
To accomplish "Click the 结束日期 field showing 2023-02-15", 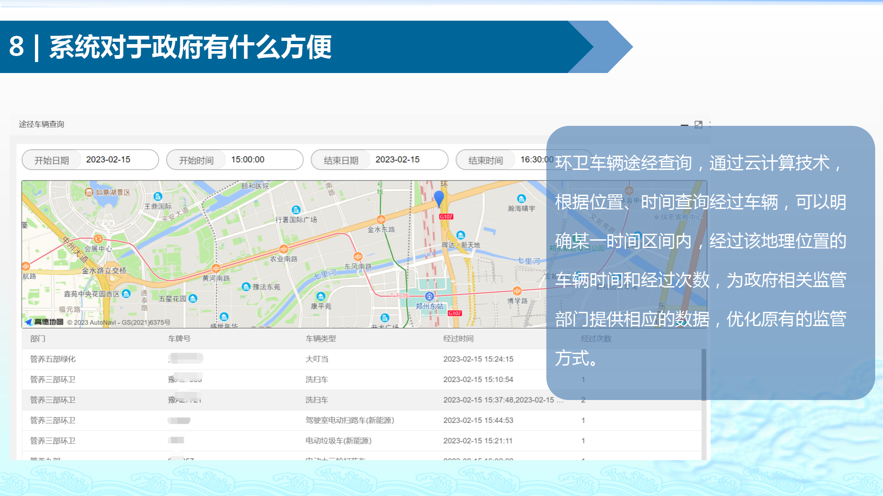I will pyautogui.click(x=379, y=160).
